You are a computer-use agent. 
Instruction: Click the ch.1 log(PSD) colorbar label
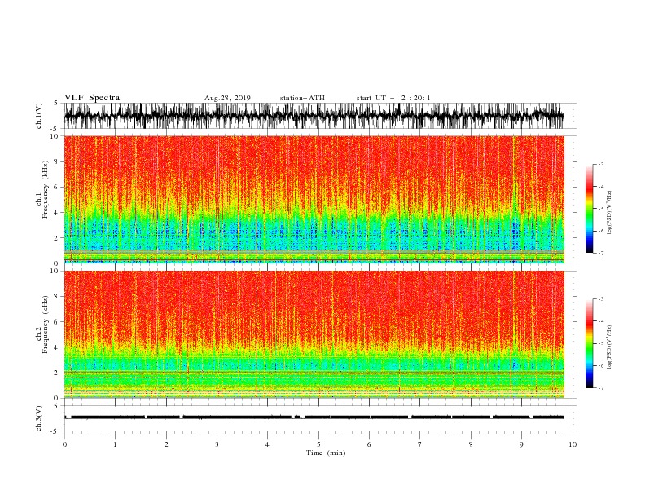pos(609,213)
